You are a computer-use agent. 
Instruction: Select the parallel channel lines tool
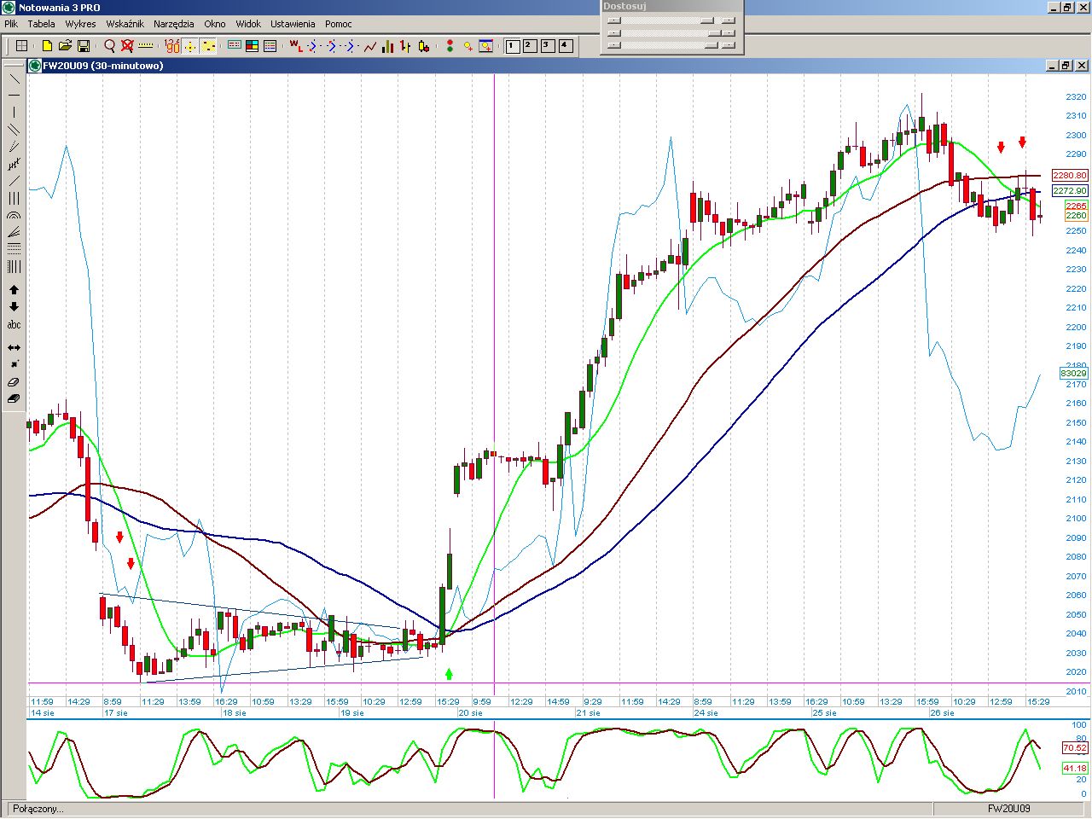click(14, 130)
